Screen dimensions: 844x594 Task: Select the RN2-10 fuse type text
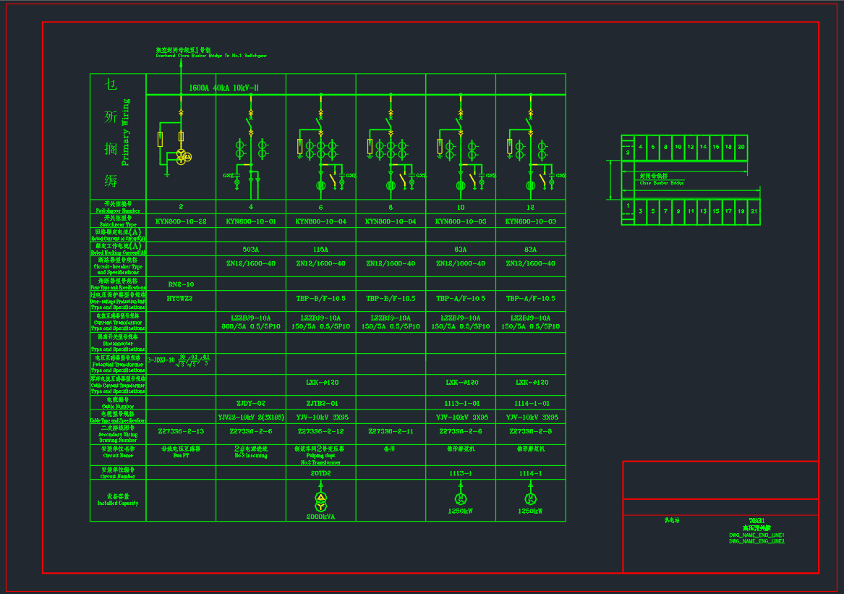tap(181, 284)
